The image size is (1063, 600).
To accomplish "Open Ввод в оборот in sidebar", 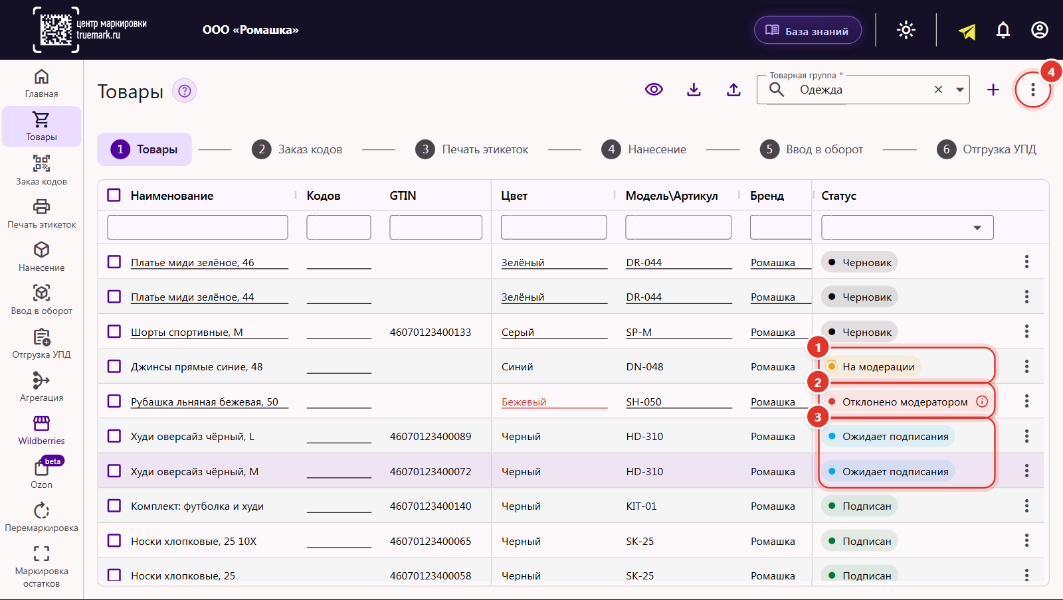I will click(41, 299).
